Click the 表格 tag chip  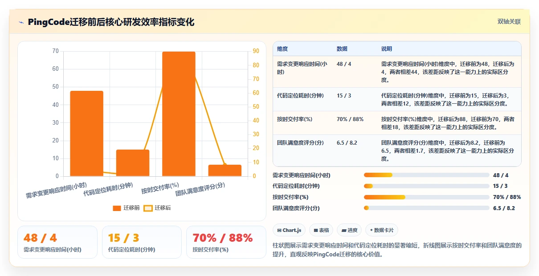[321, 230]
